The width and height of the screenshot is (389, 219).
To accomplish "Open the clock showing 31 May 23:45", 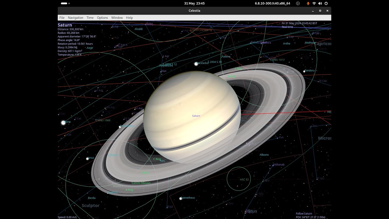I will (x=194, y=3).
